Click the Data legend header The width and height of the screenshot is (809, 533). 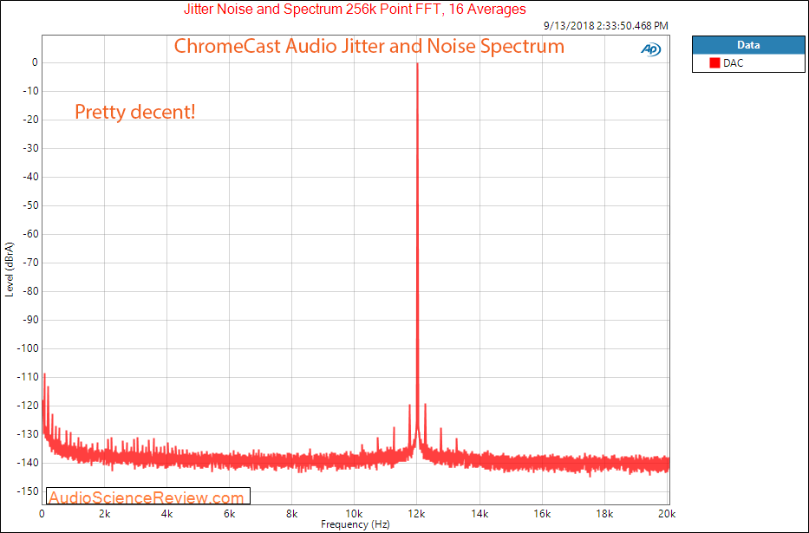pyautogui.click(x=748, y=45)
